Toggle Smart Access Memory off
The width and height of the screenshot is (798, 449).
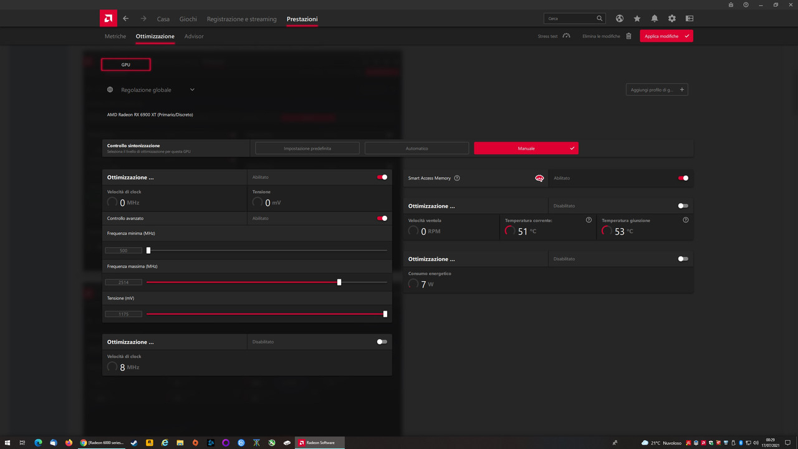[x=683, y=178]
